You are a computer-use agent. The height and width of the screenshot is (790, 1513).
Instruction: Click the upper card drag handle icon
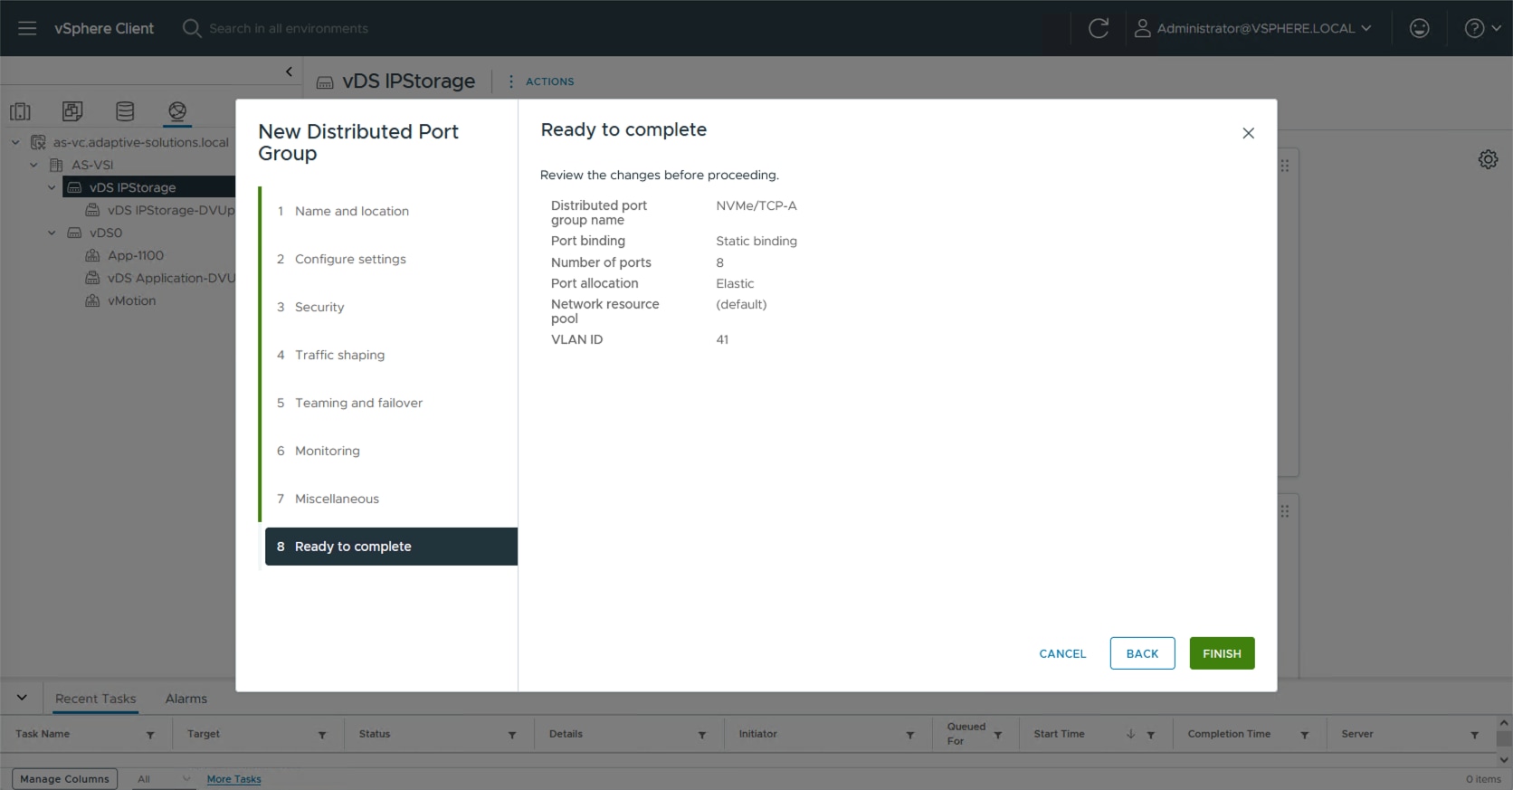coord(1284,166)
